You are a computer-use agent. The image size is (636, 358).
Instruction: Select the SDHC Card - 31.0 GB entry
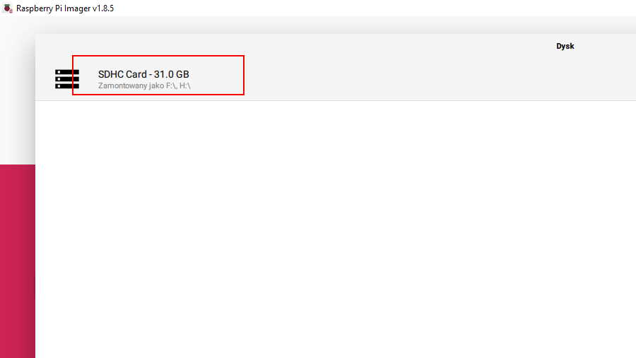tap(336, 78)
